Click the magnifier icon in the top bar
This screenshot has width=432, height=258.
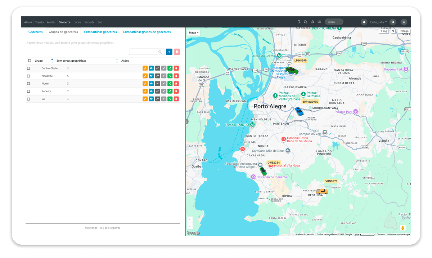[x=306, y=22]
